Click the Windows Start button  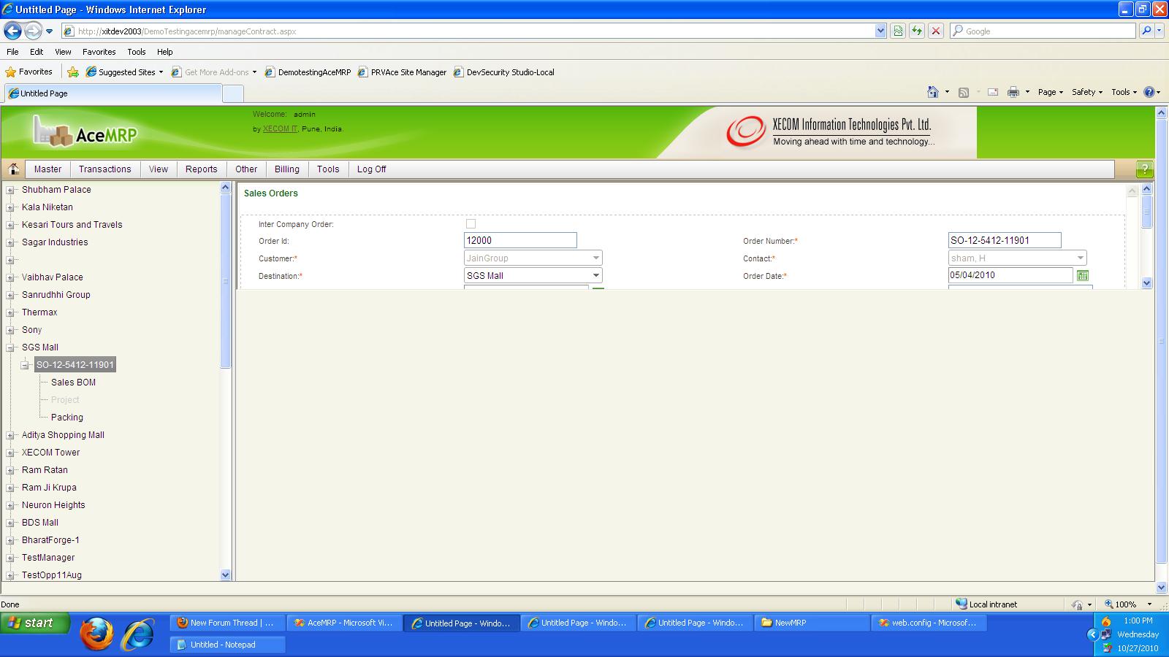(x=35, y=623)
